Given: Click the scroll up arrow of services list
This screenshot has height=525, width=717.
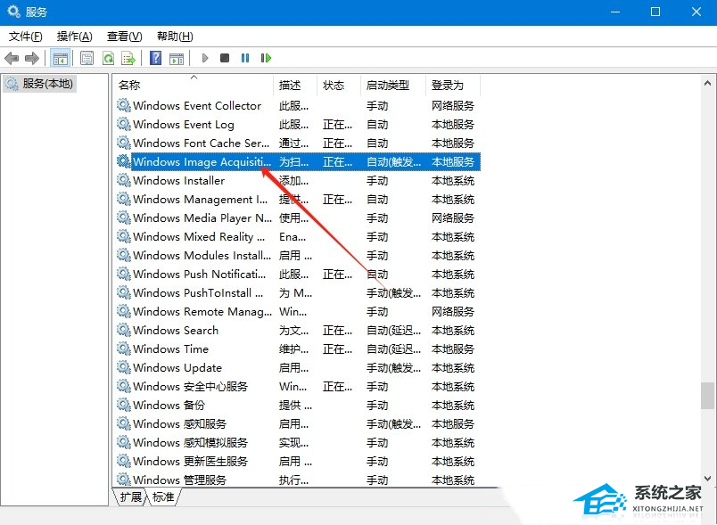Looking at the screenshot, I should (x=707, y=83).
